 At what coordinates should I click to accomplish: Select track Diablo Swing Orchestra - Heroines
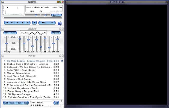click(x=32, y=64)
